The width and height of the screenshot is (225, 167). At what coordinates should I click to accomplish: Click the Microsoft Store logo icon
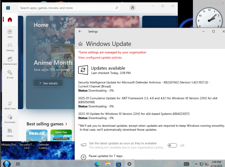coord(8,8)
